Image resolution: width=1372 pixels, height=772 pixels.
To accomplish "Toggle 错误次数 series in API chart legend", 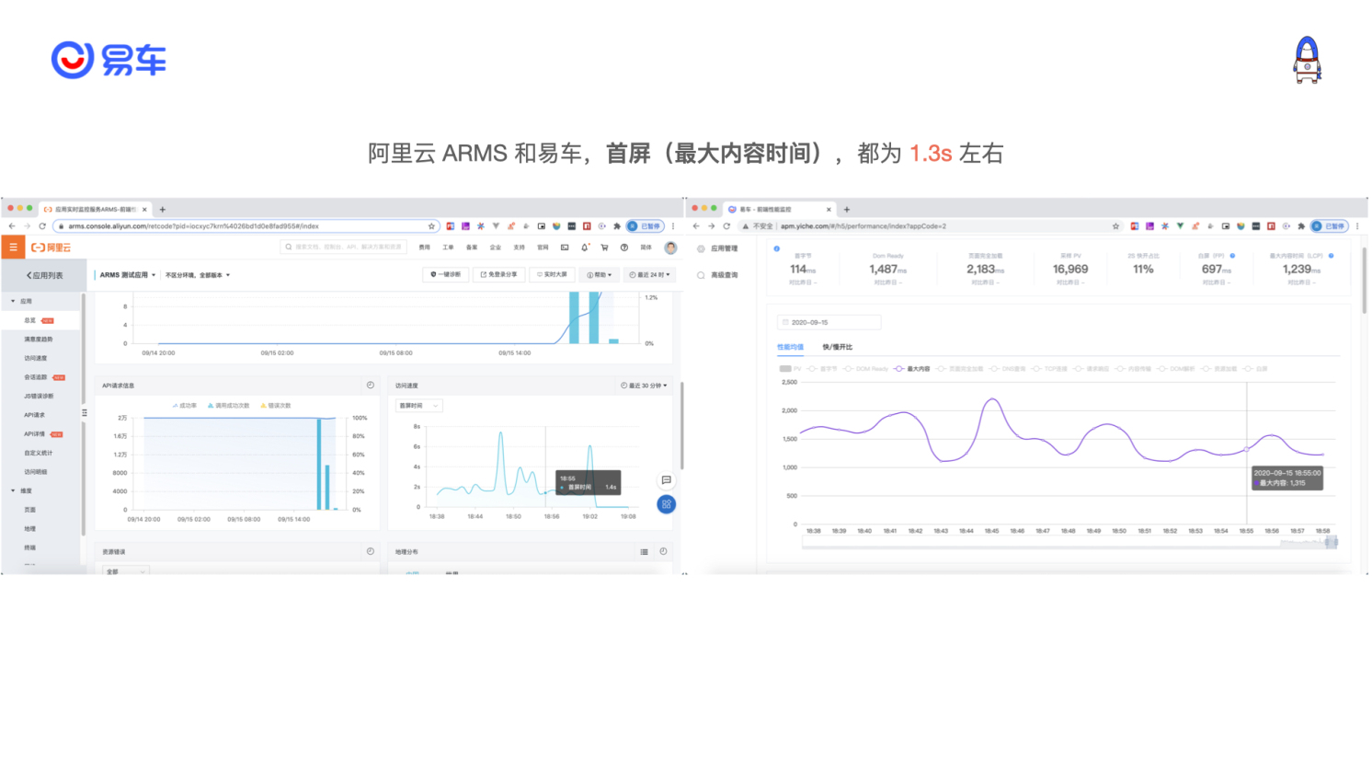I will pos(276,406).
